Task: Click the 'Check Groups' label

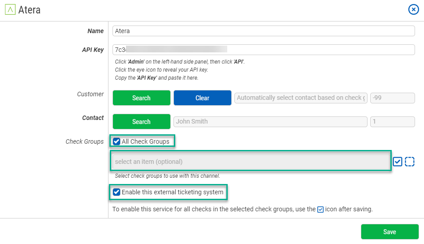Action: click(85, 141)
